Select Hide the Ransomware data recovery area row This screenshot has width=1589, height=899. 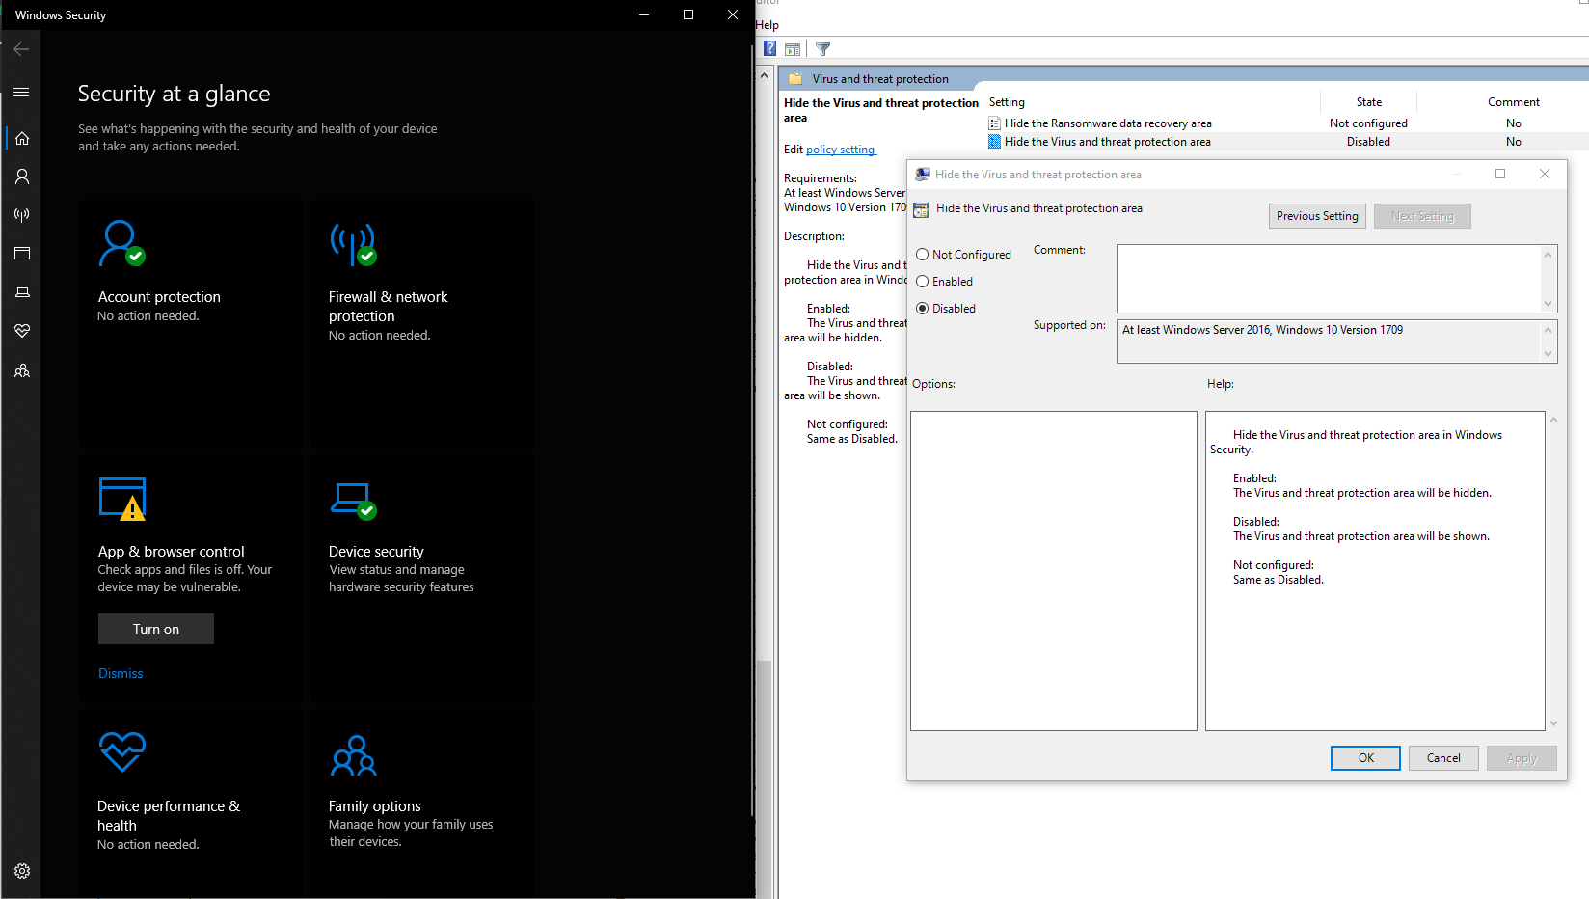(1287, 123)
